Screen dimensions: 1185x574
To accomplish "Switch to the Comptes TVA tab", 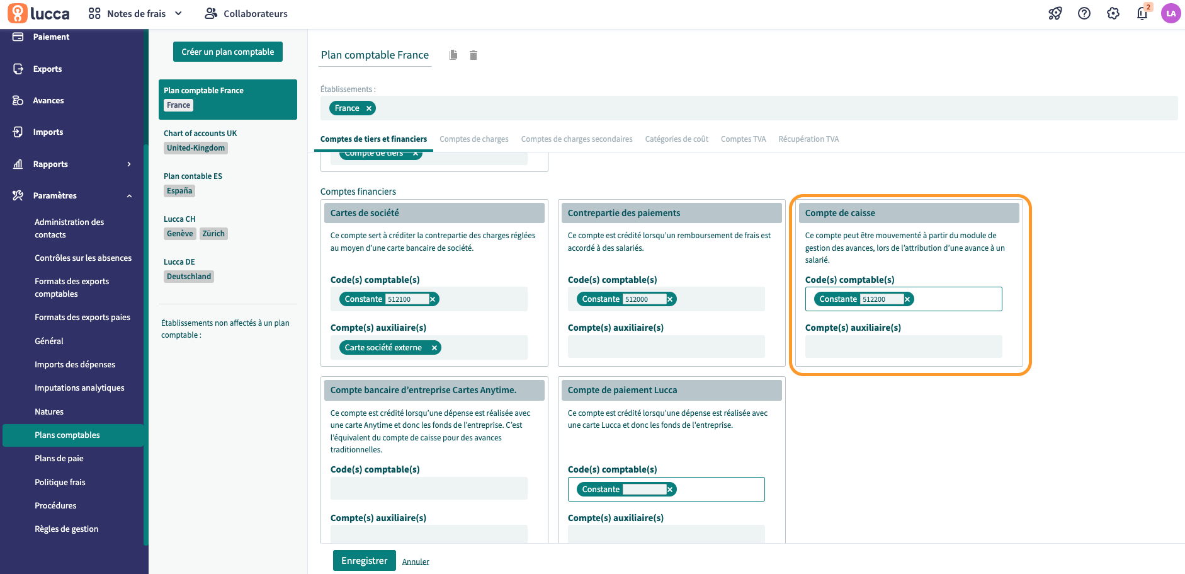I will tap(743, 139).
